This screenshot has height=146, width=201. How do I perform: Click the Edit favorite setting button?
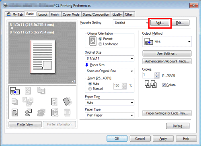(180, 23)
